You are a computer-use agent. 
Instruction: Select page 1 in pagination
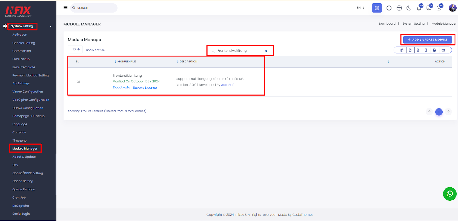439,112
